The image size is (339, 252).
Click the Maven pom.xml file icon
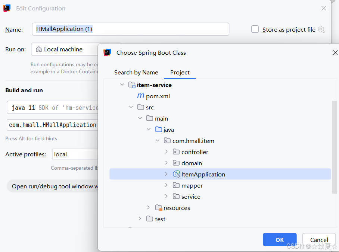(141, 96)
